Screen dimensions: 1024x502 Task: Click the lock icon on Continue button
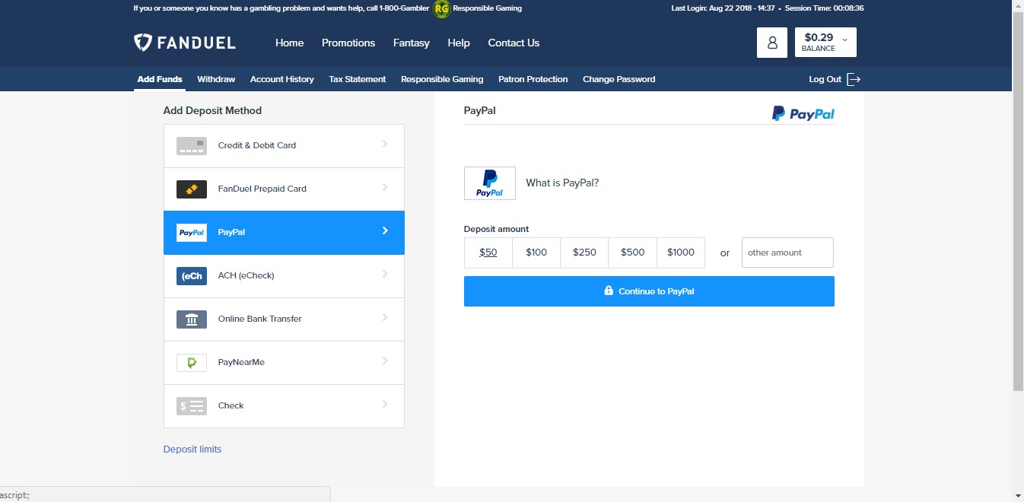609,291
